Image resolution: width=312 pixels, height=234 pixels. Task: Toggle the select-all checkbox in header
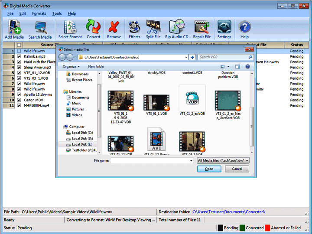click(x=19, y=45)
